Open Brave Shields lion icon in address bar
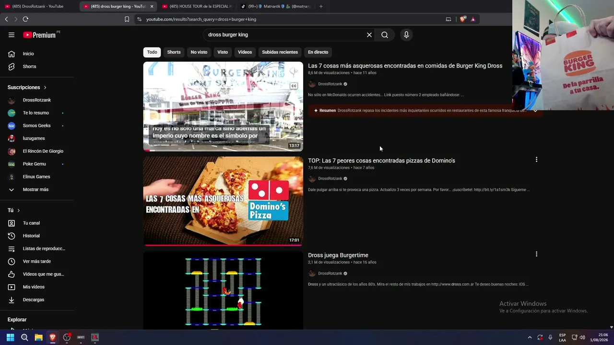The image size is (614, 345). point(463,19)
